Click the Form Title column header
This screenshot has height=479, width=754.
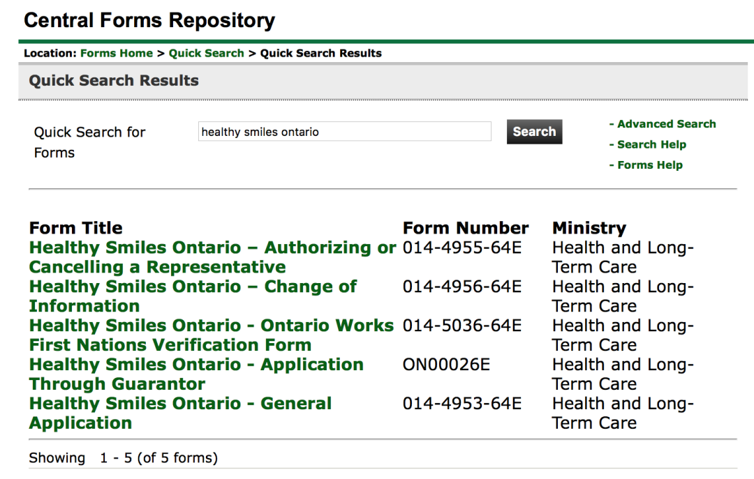76,228
